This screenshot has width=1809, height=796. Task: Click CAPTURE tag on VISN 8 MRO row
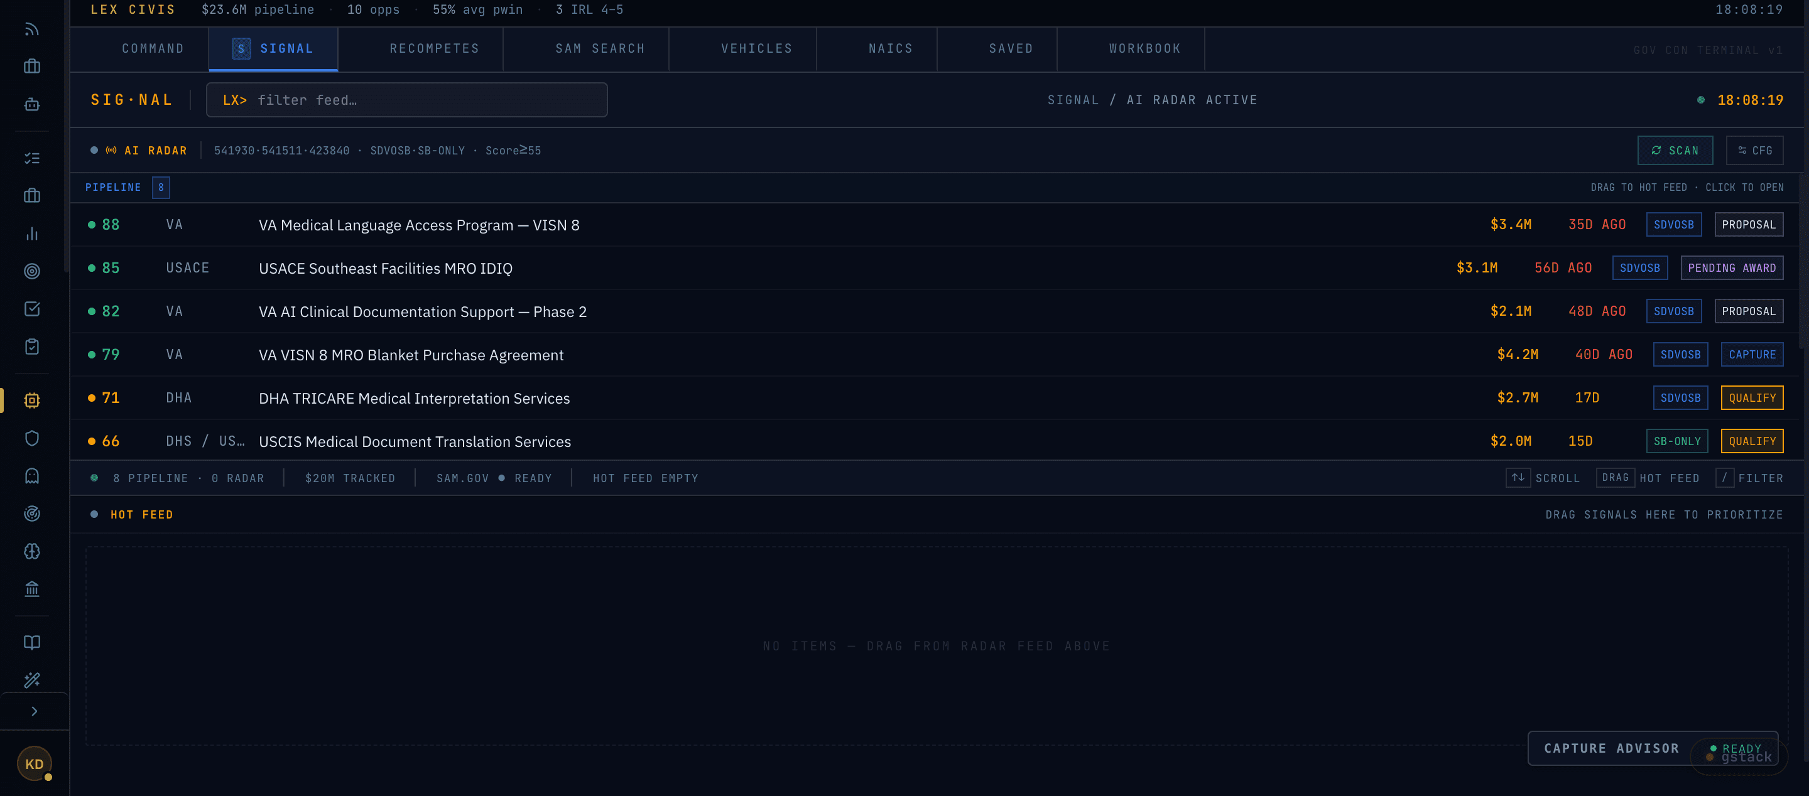click(1752, 355)
